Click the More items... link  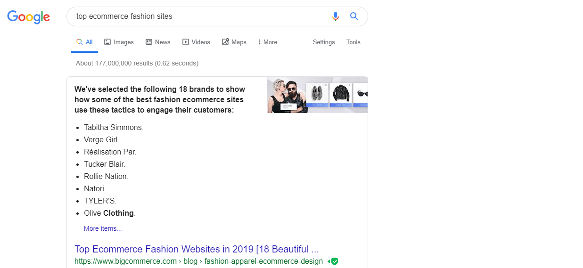(x=103, y=228)
